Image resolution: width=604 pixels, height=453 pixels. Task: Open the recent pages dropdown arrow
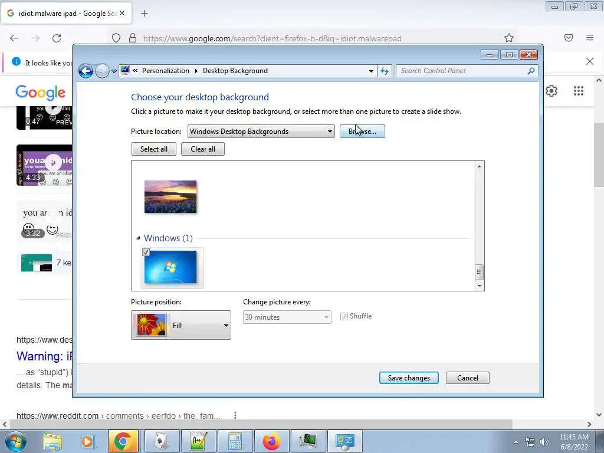tap(114, 71)
